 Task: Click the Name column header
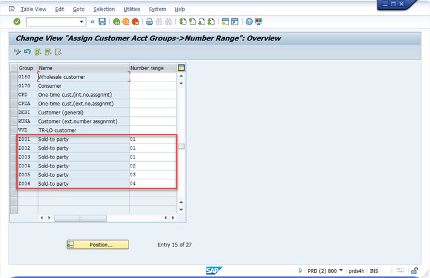(x=84, y=68)
